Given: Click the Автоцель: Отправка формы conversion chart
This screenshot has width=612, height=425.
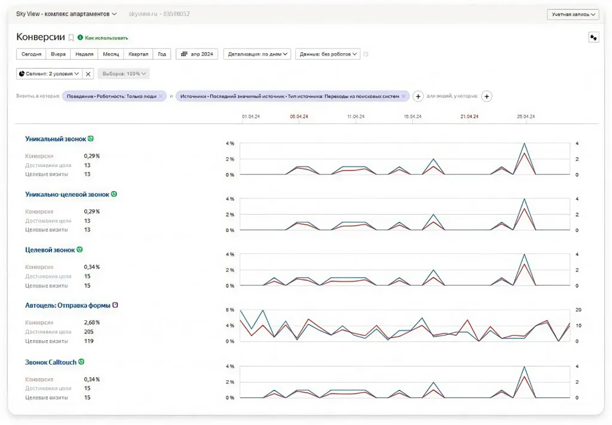Looking at the screenshot, I should [x=405, y=326].
